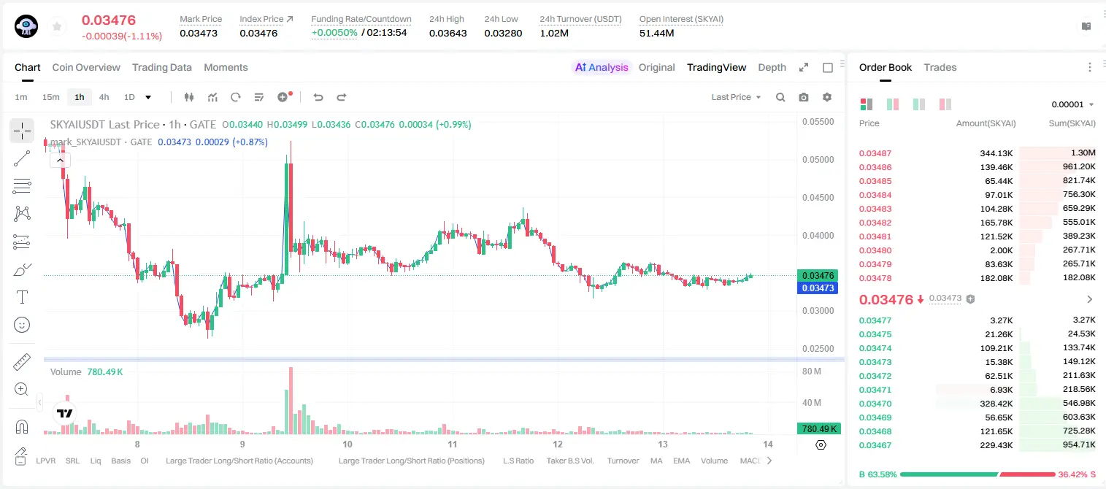1106x489 pixels.
Task: Click the add alert plus icon
Action: [x=284, y=97]
